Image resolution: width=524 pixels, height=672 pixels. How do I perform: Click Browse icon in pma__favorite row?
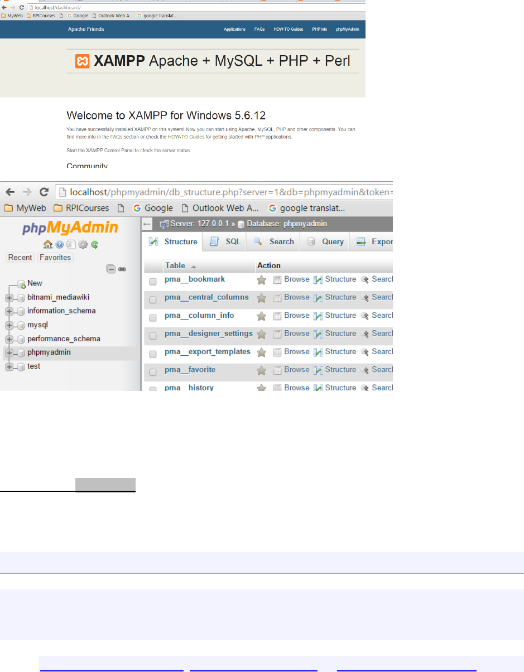click(x=277, y=370)
